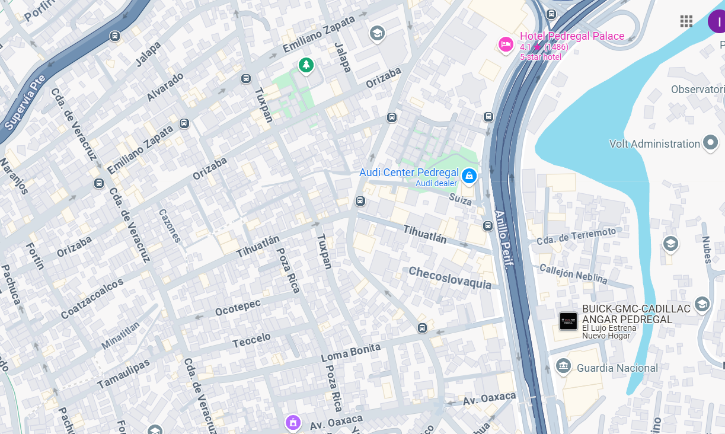Open the Google apps grid menu
Screen dimensions: 725x434
(x=686, y=22)
